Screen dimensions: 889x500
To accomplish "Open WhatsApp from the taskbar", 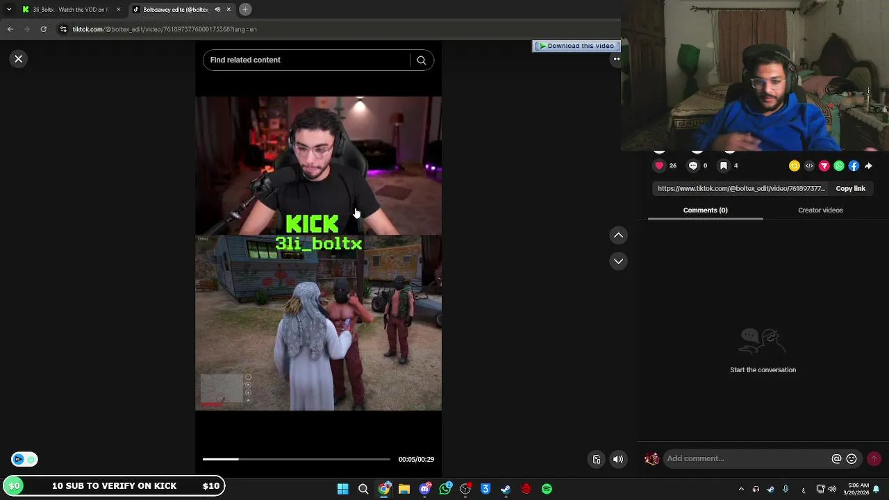I will [x=445, y=489].
